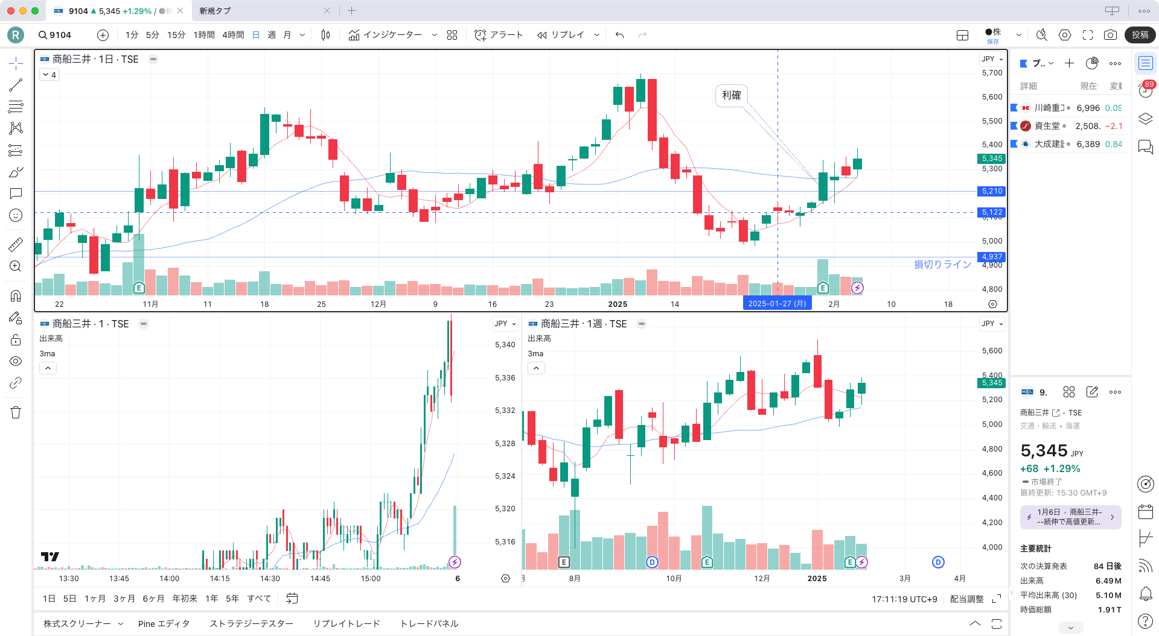The image size is (1159, 636).
Task: Open the forecast and measurement tools
Action: (16, 150)
